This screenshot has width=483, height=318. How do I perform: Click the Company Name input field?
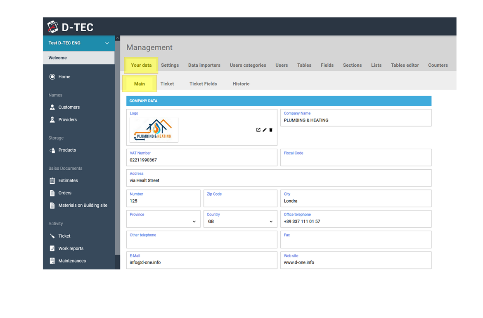[x=355, y=120]
